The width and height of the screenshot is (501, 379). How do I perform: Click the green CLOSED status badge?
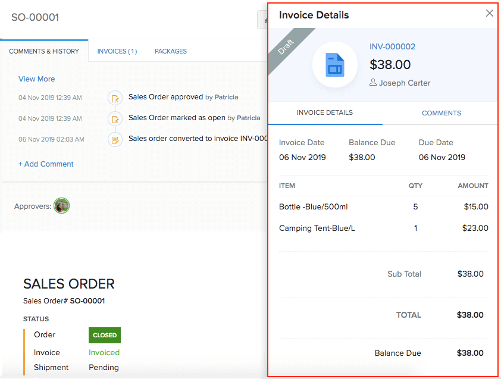104,335
